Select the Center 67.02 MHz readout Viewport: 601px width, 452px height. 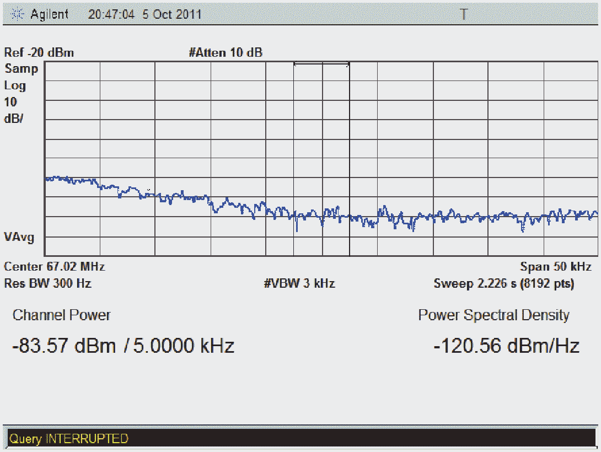coord(54,267)
